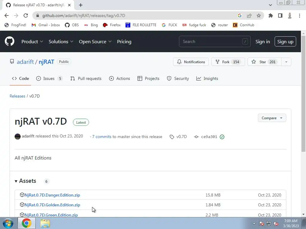Open the Bing bookmark
Screen dimensions: 306x229
[91, 25]
